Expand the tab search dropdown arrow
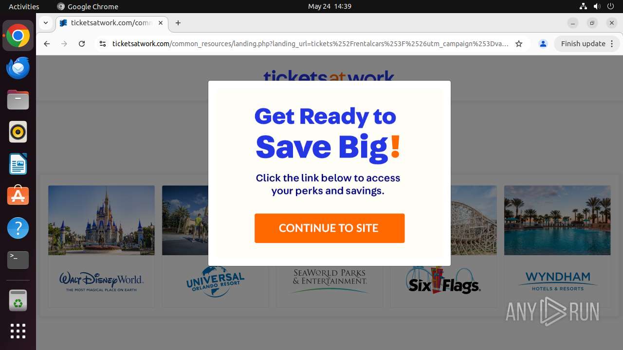 (45, 23)
